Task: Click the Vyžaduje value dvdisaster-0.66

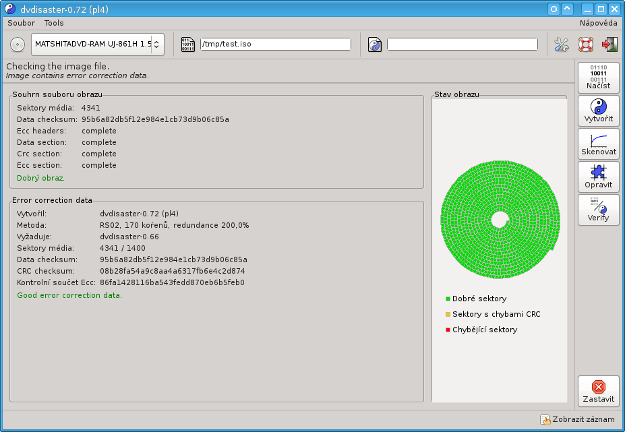Action: click(x=129, y=237)
